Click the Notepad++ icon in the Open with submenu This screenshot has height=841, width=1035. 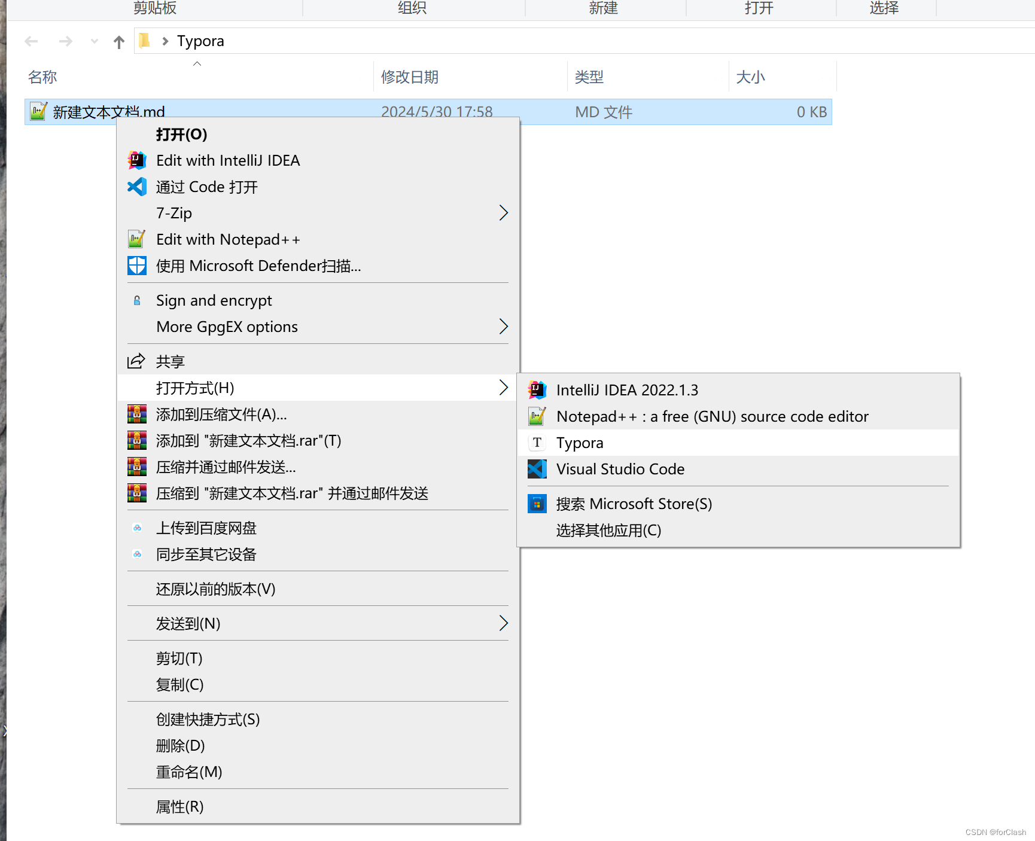click(537, 416)
